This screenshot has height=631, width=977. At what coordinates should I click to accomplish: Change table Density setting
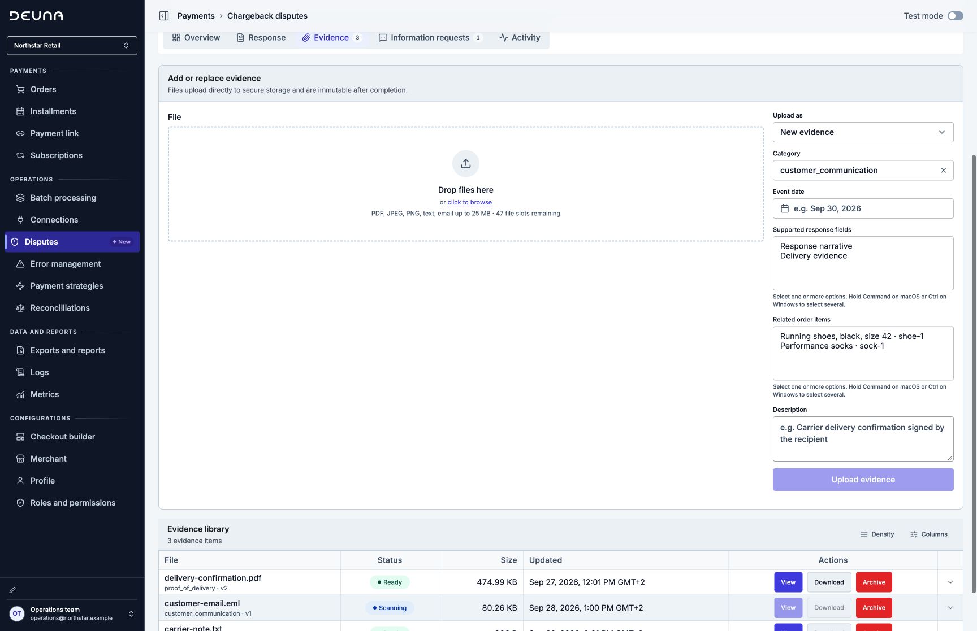click(877, 534)
